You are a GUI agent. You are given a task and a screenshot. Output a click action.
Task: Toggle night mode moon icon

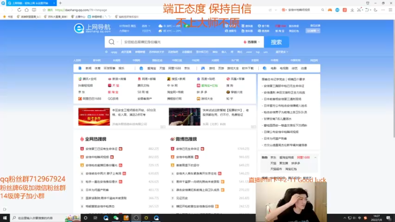(376, 10)
